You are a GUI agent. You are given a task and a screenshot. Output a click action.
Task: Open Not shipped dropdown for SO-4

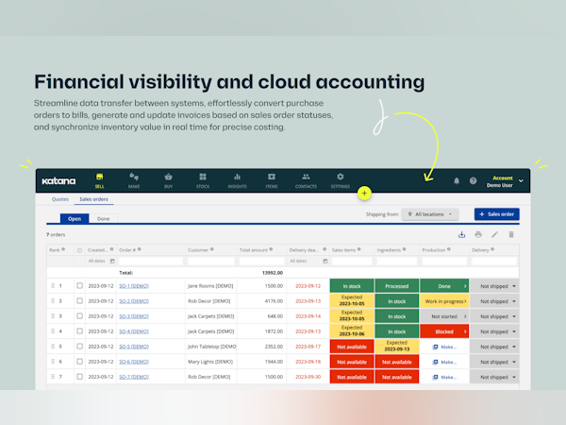494,331
